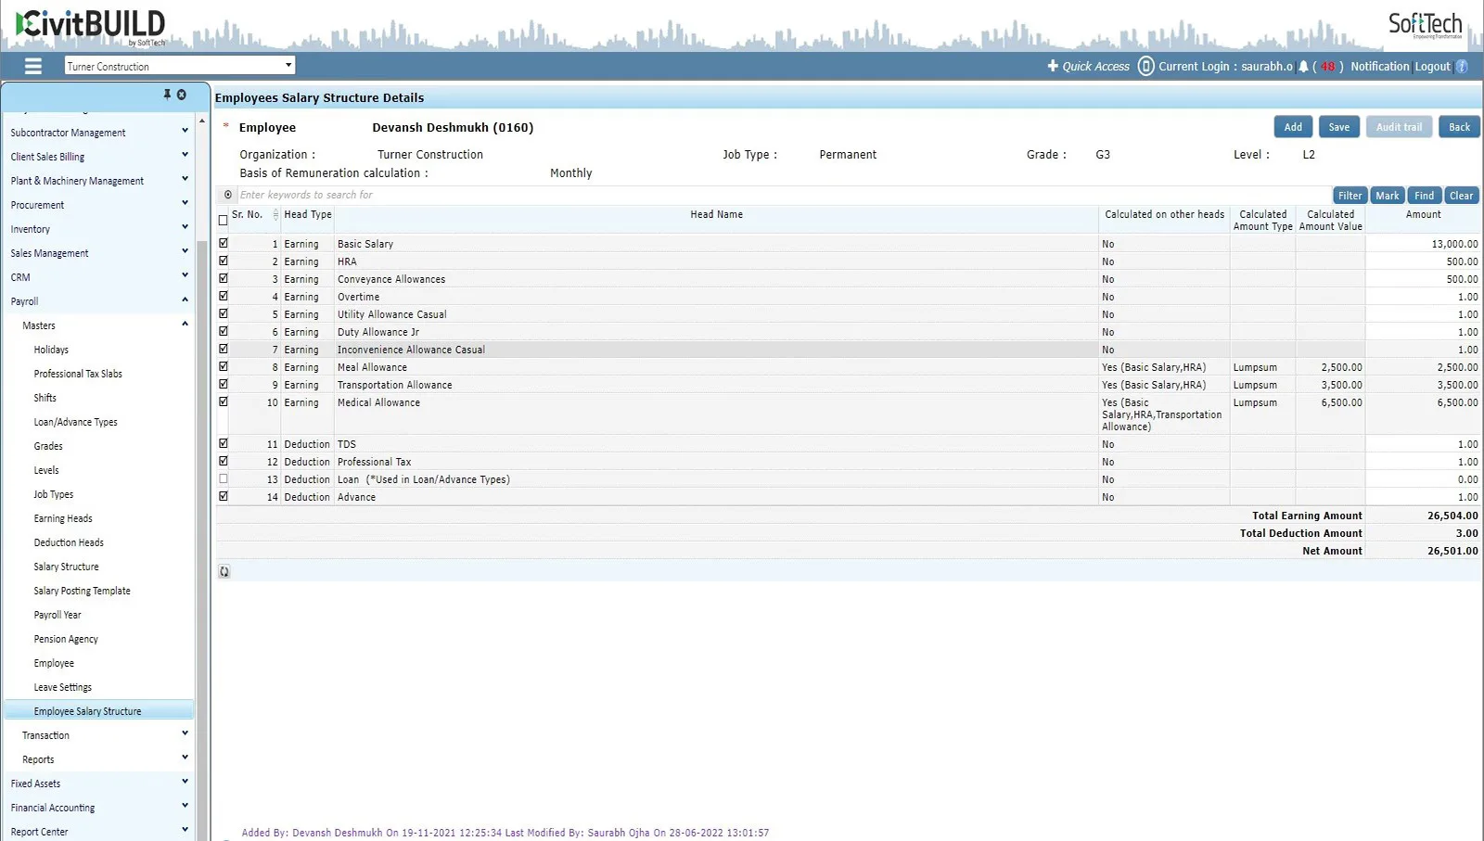This screenshot has height=841, width=1484.
Task: Toggle the select-all header checkbox
Action: pyautogui.click(x=223, y=221)
